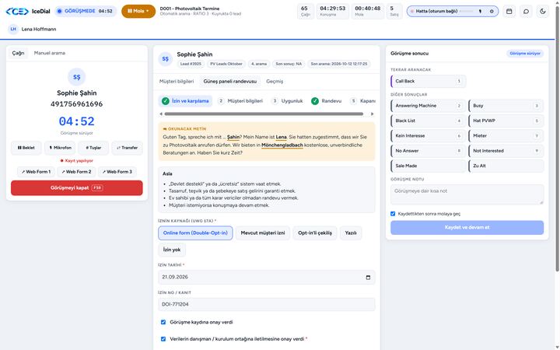
Task: Go to step 3 Uygunluk
Action: point(288,101)
